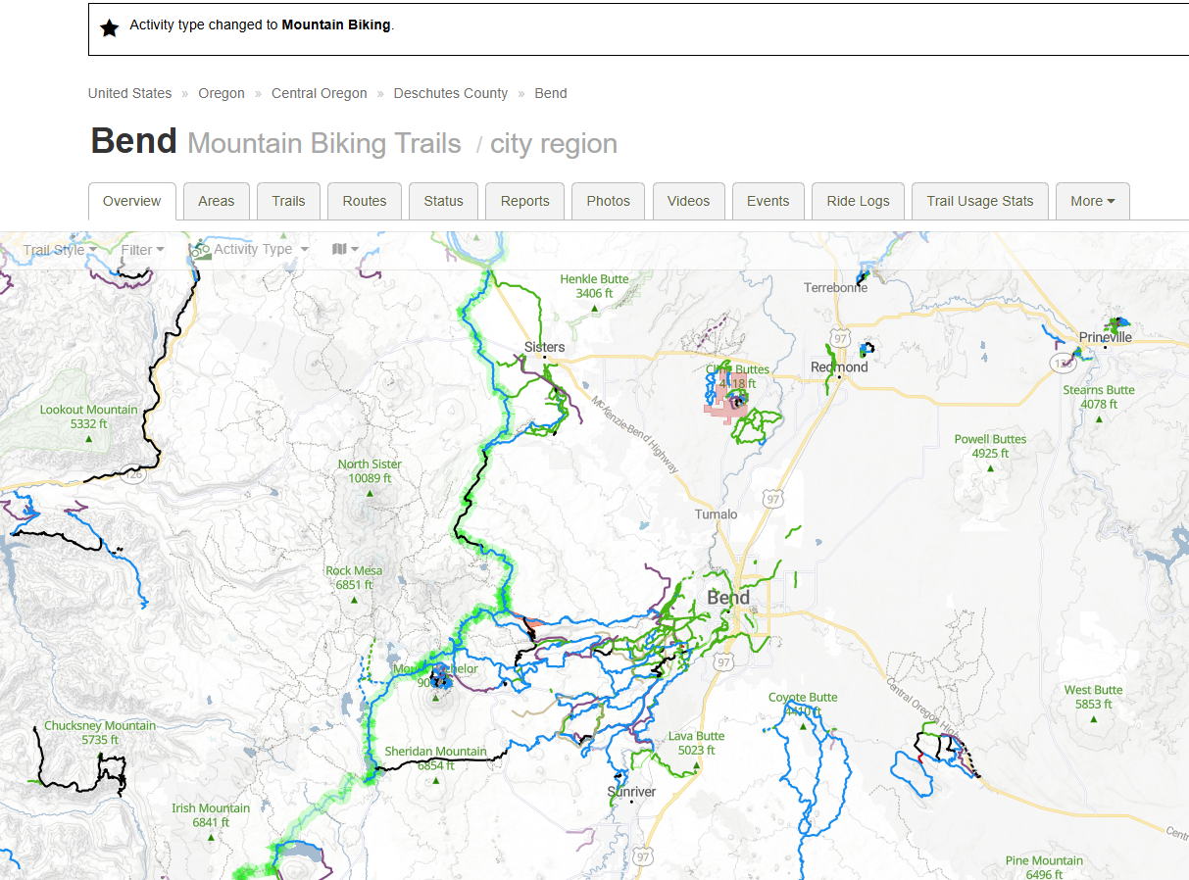Click the star icon in the notification banner
Screen dimensions: 1189x880
(110, 27)
